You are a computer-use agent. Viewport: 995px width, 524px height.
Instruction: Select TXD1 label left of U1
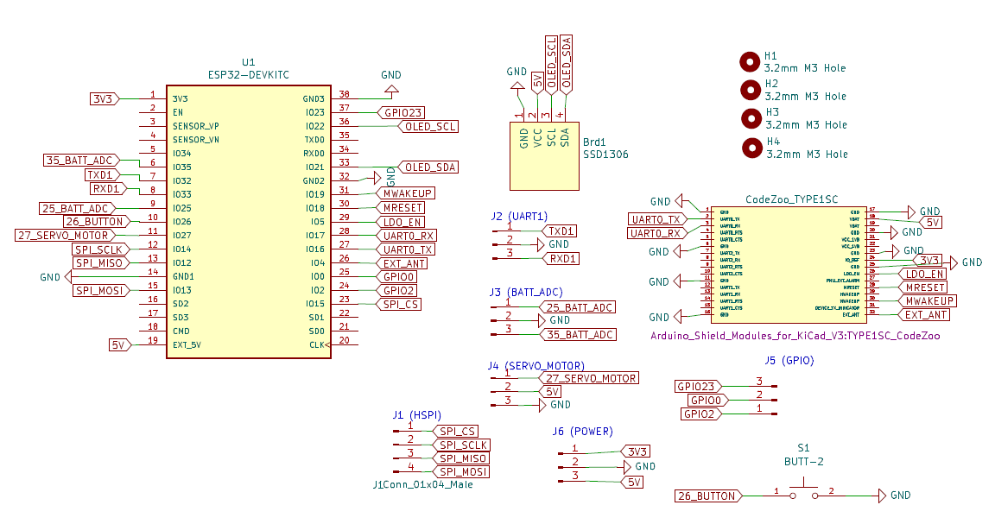[102, 175]
